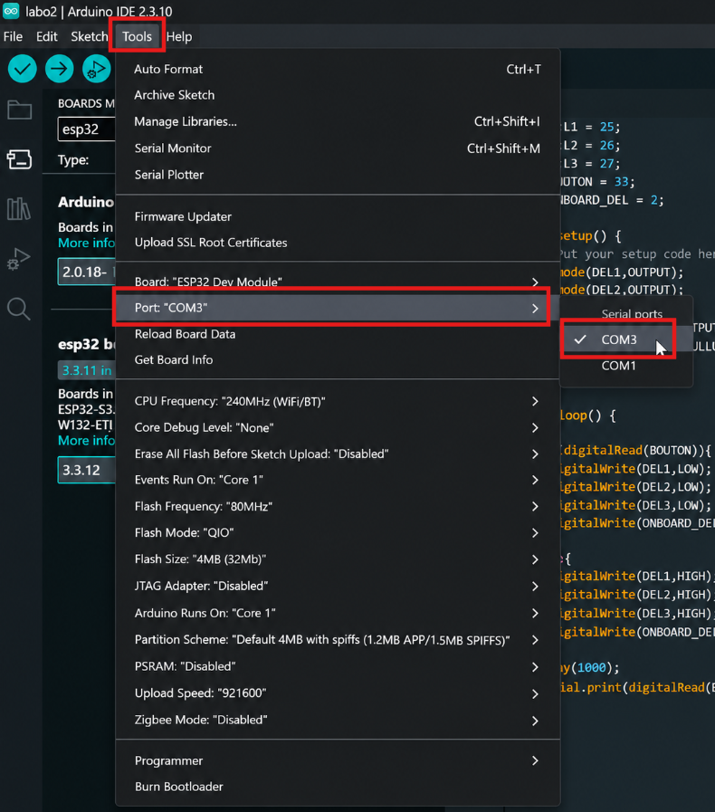715x812 pixels.
Task: Click the Upload arrow button
Action: (x=60, y=69)
